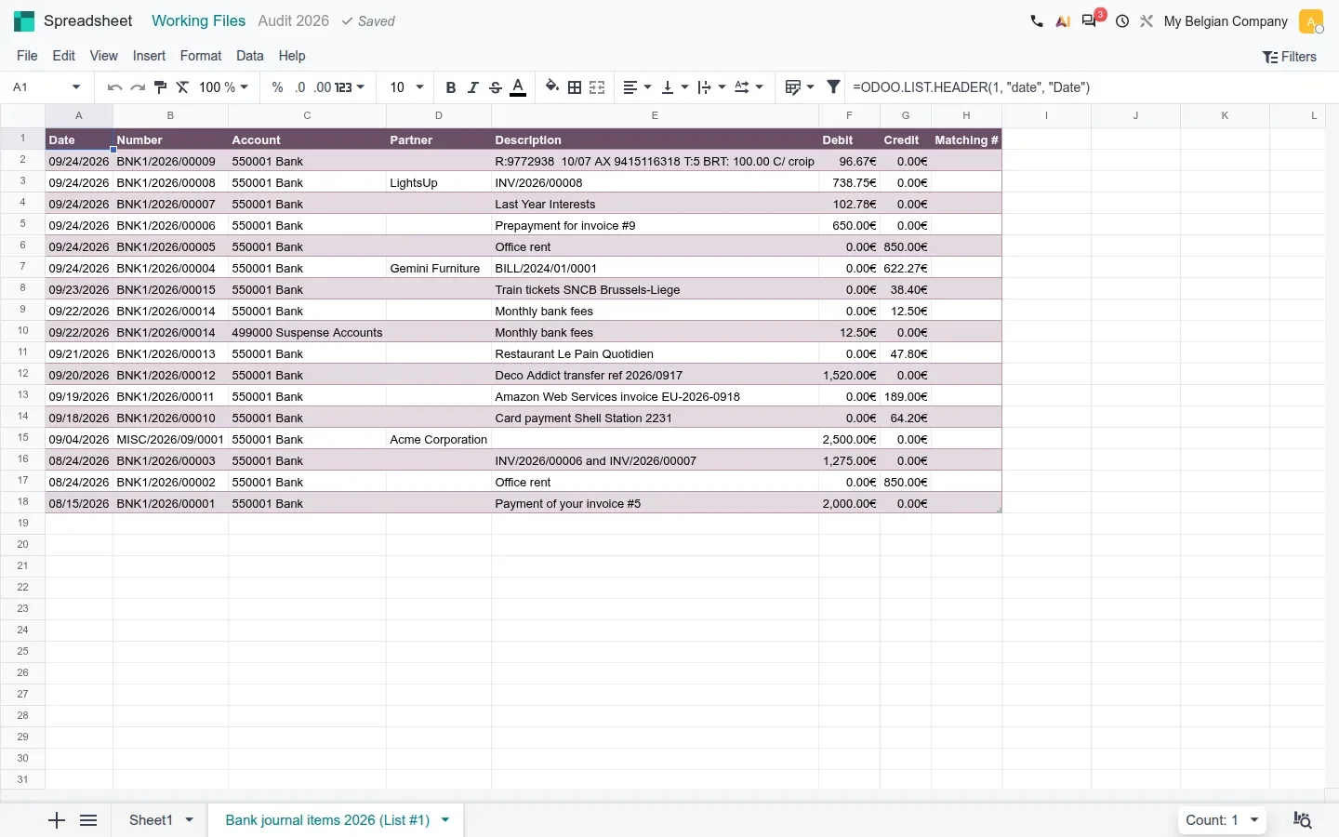1339x837 pixels.
Task: Click the find and replace icon at bottom right
Action: click(x=1303, y=820)
